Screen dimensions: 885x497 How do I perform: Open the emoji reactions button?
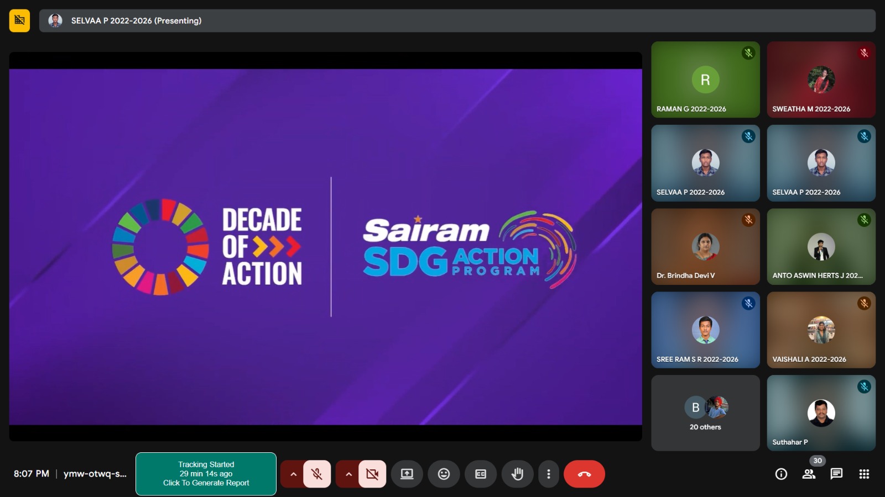444,474
